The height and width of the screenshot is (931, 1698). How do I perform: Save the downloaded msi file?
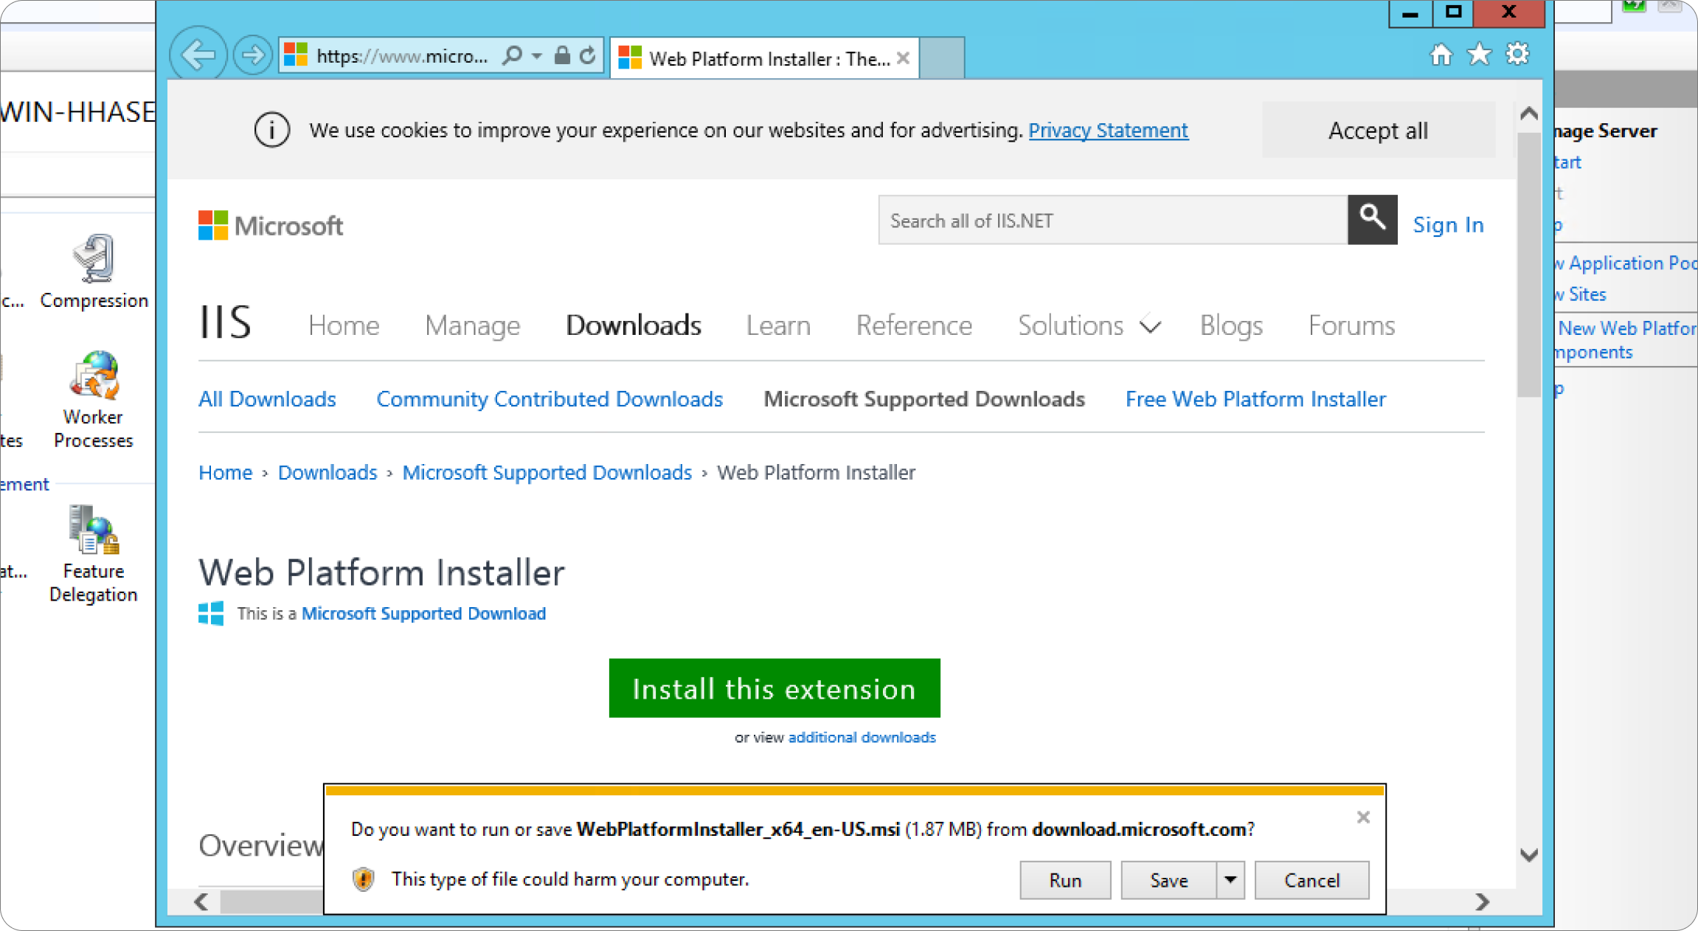coord(1168,880)
